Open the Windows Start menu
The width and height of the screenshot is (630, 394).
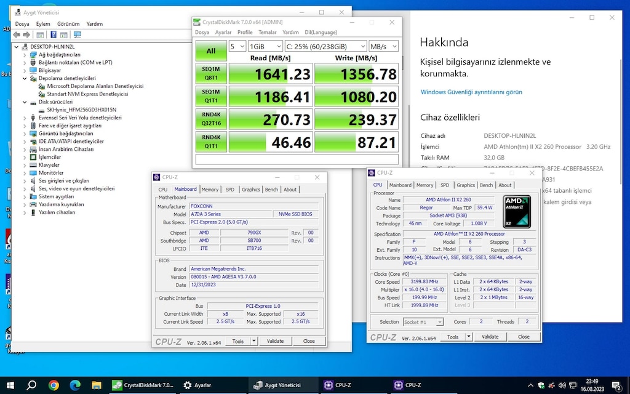[10, 385]
